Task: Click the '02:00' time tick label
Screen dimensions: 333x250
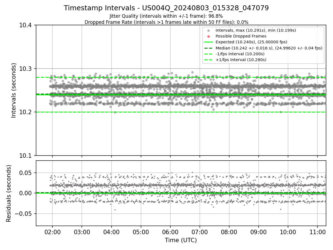Action: tap(52, 232)
